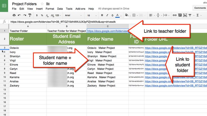This screenshot has width=207, height=116.
Task: Click the Insert chart icon
Action: pos(185,15)
